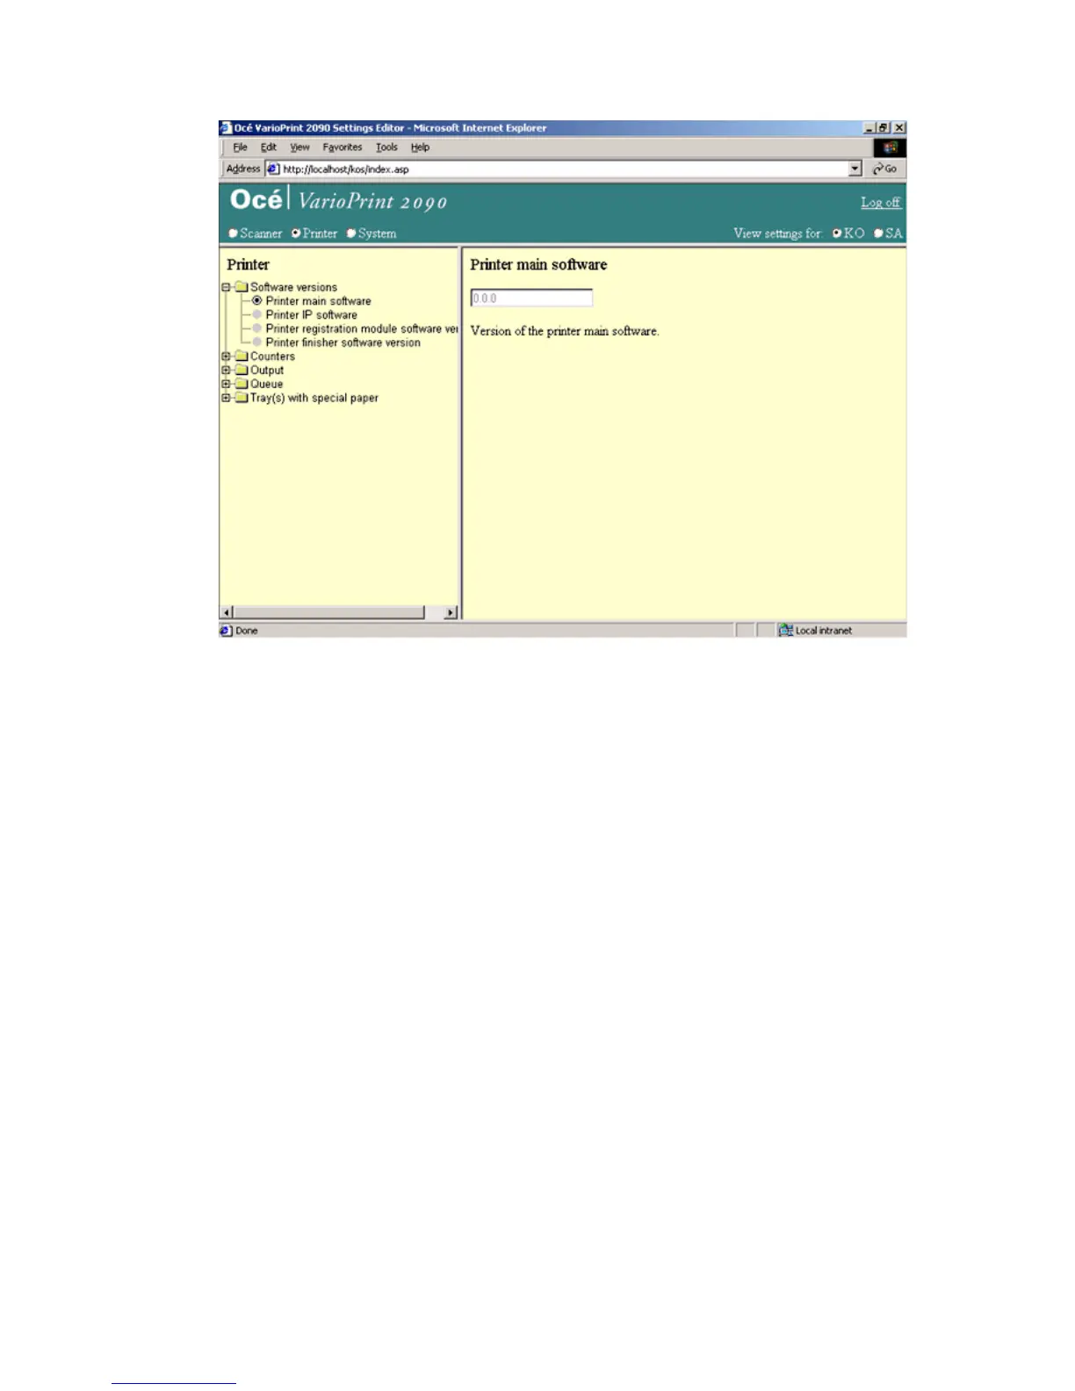Screen dimensions: 1075x1391
Task: Select the SA view settings option
Action: pyautogui.click(x=878, y=234)
